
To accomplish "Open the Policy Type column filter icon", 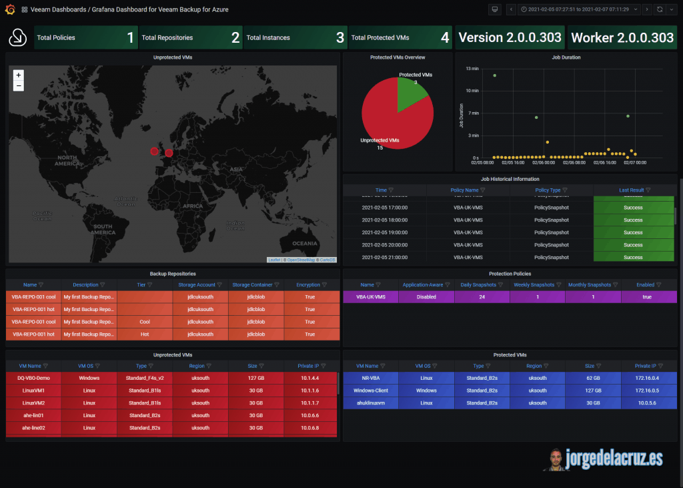I will click(565, 190).
